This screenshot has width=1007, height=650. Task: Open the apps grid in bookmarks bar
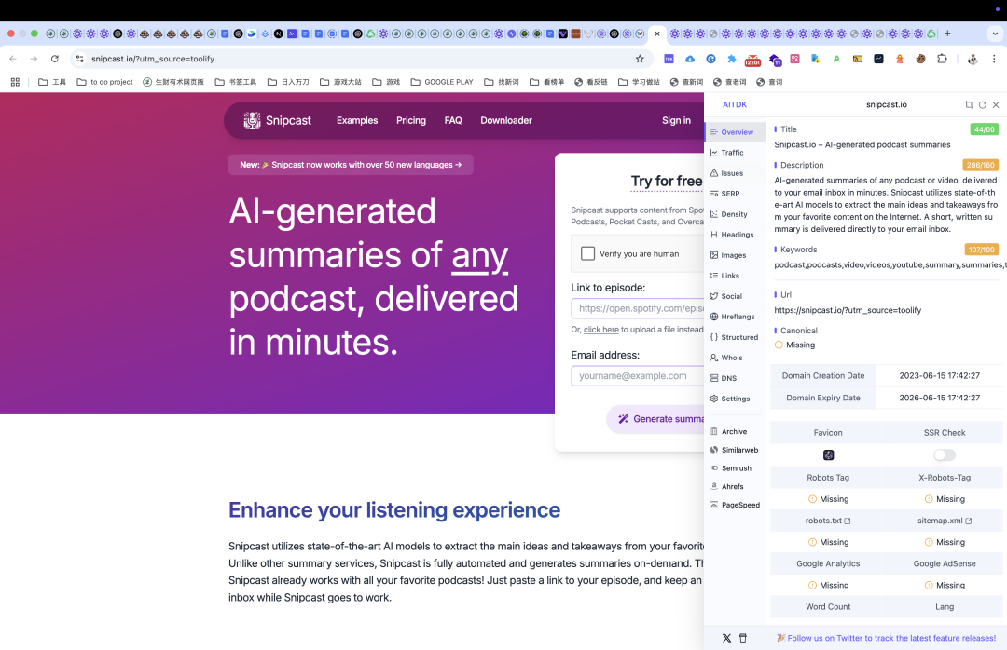16,82
